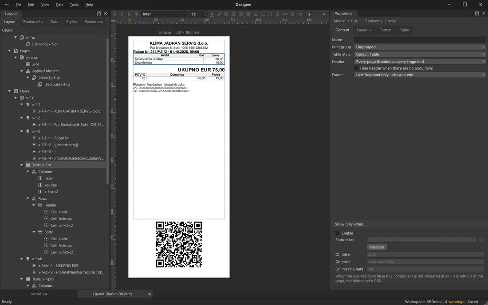Open the Footer dropdown

(420, 75)
